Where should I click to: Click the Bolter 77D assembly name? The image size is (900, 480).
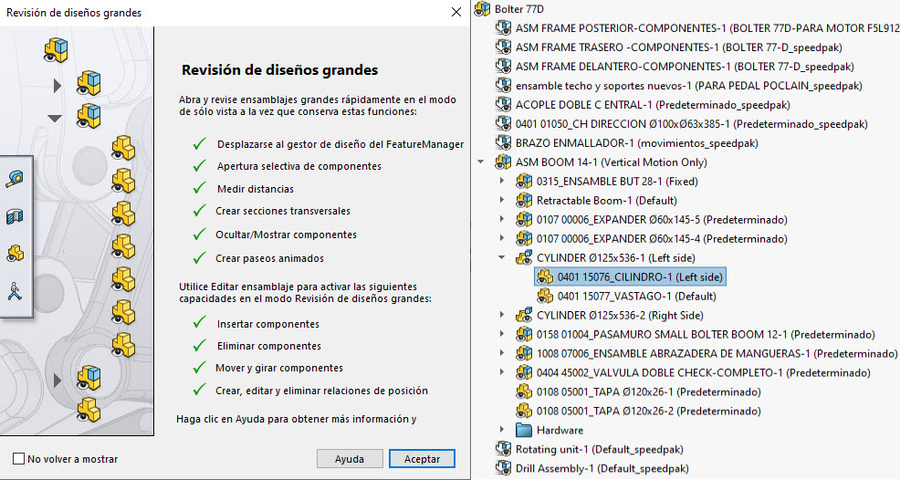coord(518,9)
